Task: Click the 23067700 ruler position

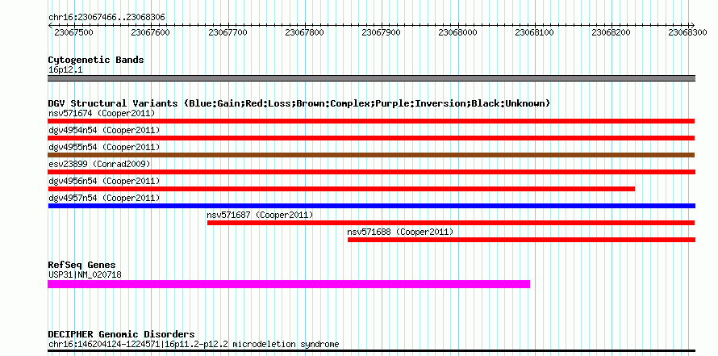Action: (228, 32)
